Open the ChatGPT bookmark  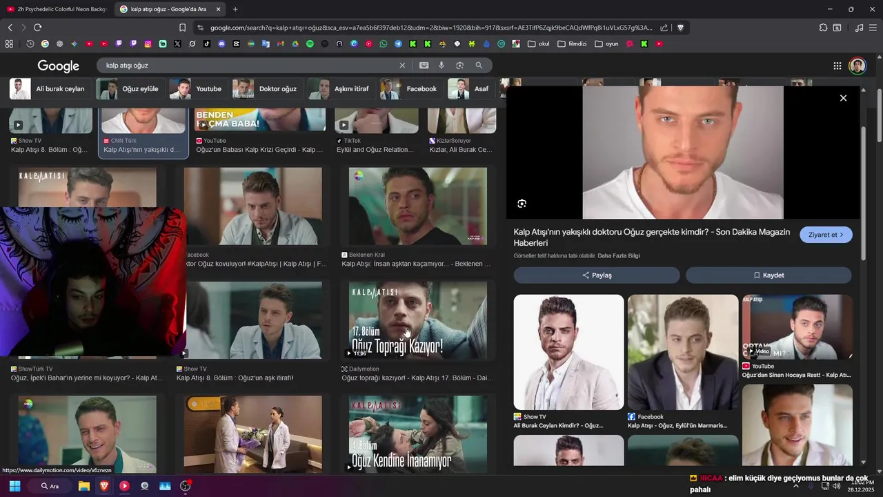pos(59,43)
